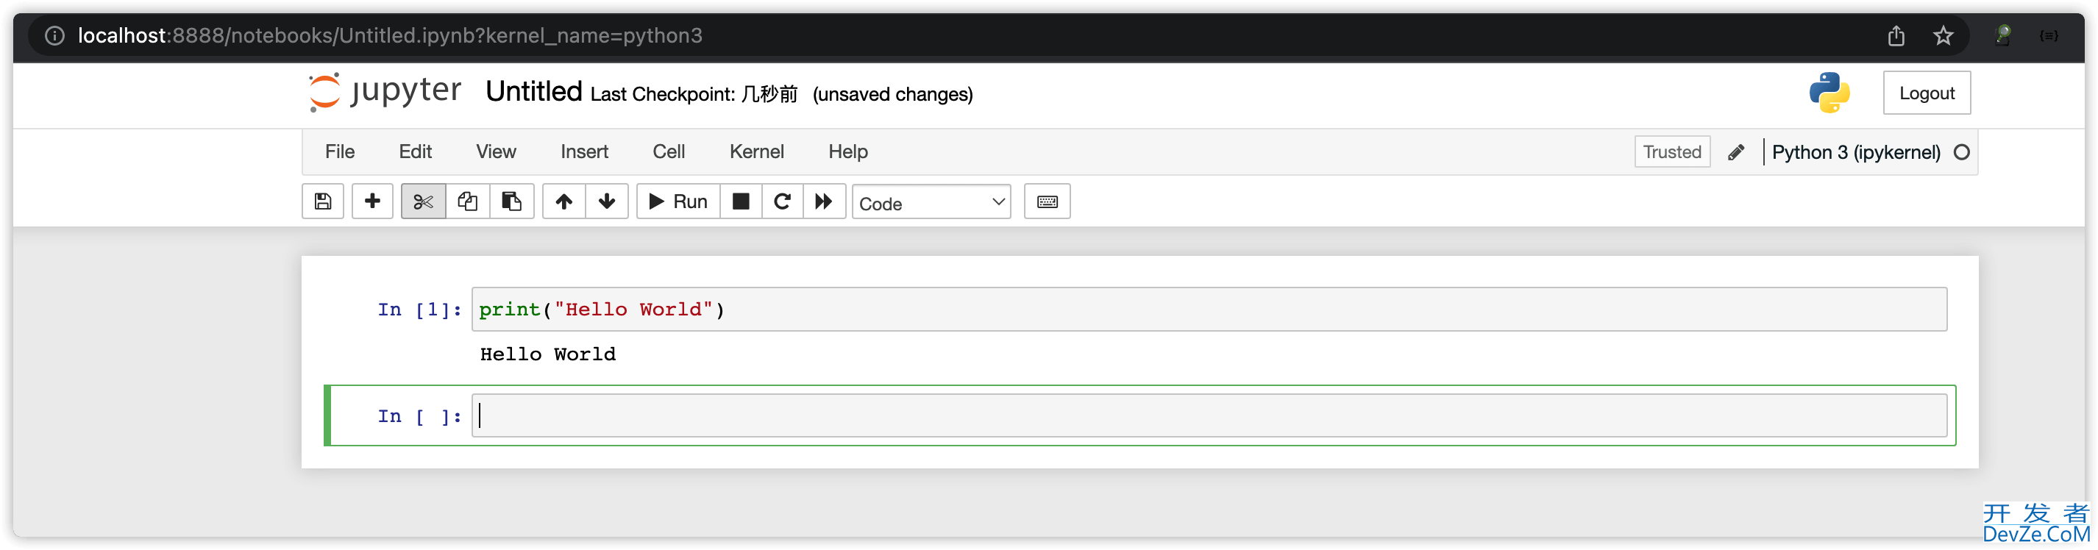Click the save and checkpoint icon

pyautogui.click(x=322, y=201)
